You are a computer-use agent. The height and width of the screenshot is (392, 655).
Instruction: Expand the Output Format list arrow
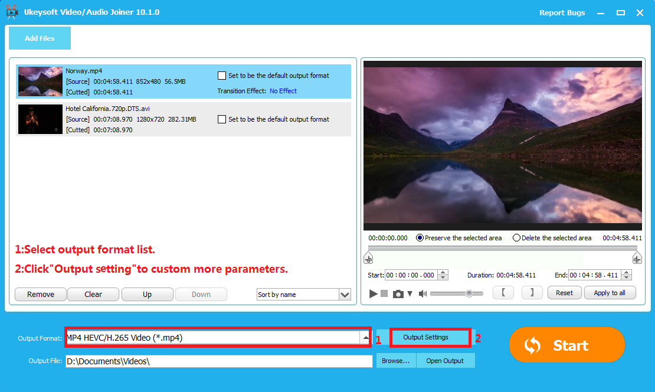(x=365, y=337)
